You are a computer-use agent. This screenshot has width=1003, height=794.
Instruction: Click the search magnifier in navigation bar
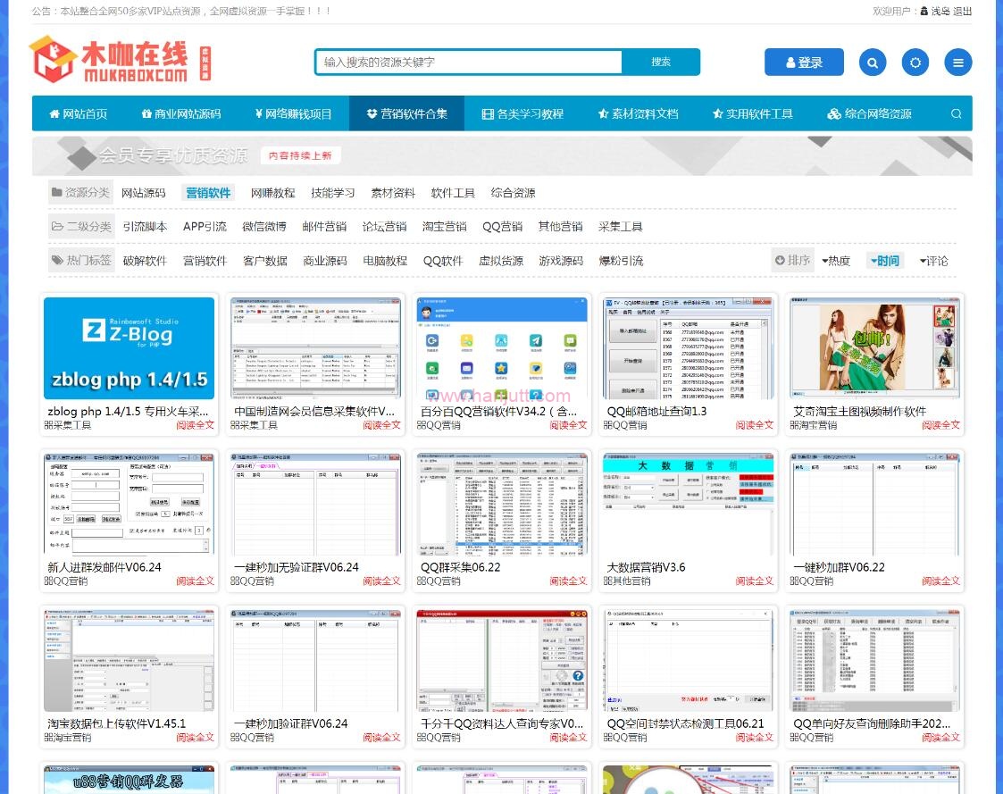[x=957, y=114]
